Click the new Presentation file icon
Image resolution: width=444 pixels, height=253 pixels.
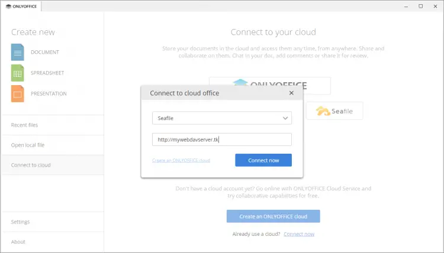18,93
